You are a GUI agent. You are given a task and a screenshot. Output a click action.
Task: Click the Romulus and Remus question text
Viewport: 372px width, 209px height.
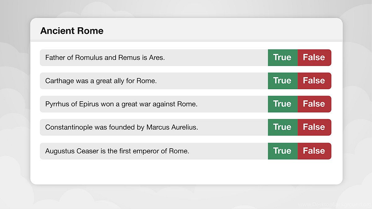(x=105, y=58)
